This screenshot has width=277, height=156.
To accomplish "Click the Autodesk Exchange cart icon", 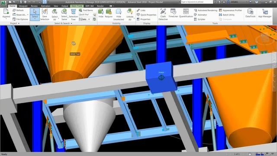I will [x=250, y=2].
